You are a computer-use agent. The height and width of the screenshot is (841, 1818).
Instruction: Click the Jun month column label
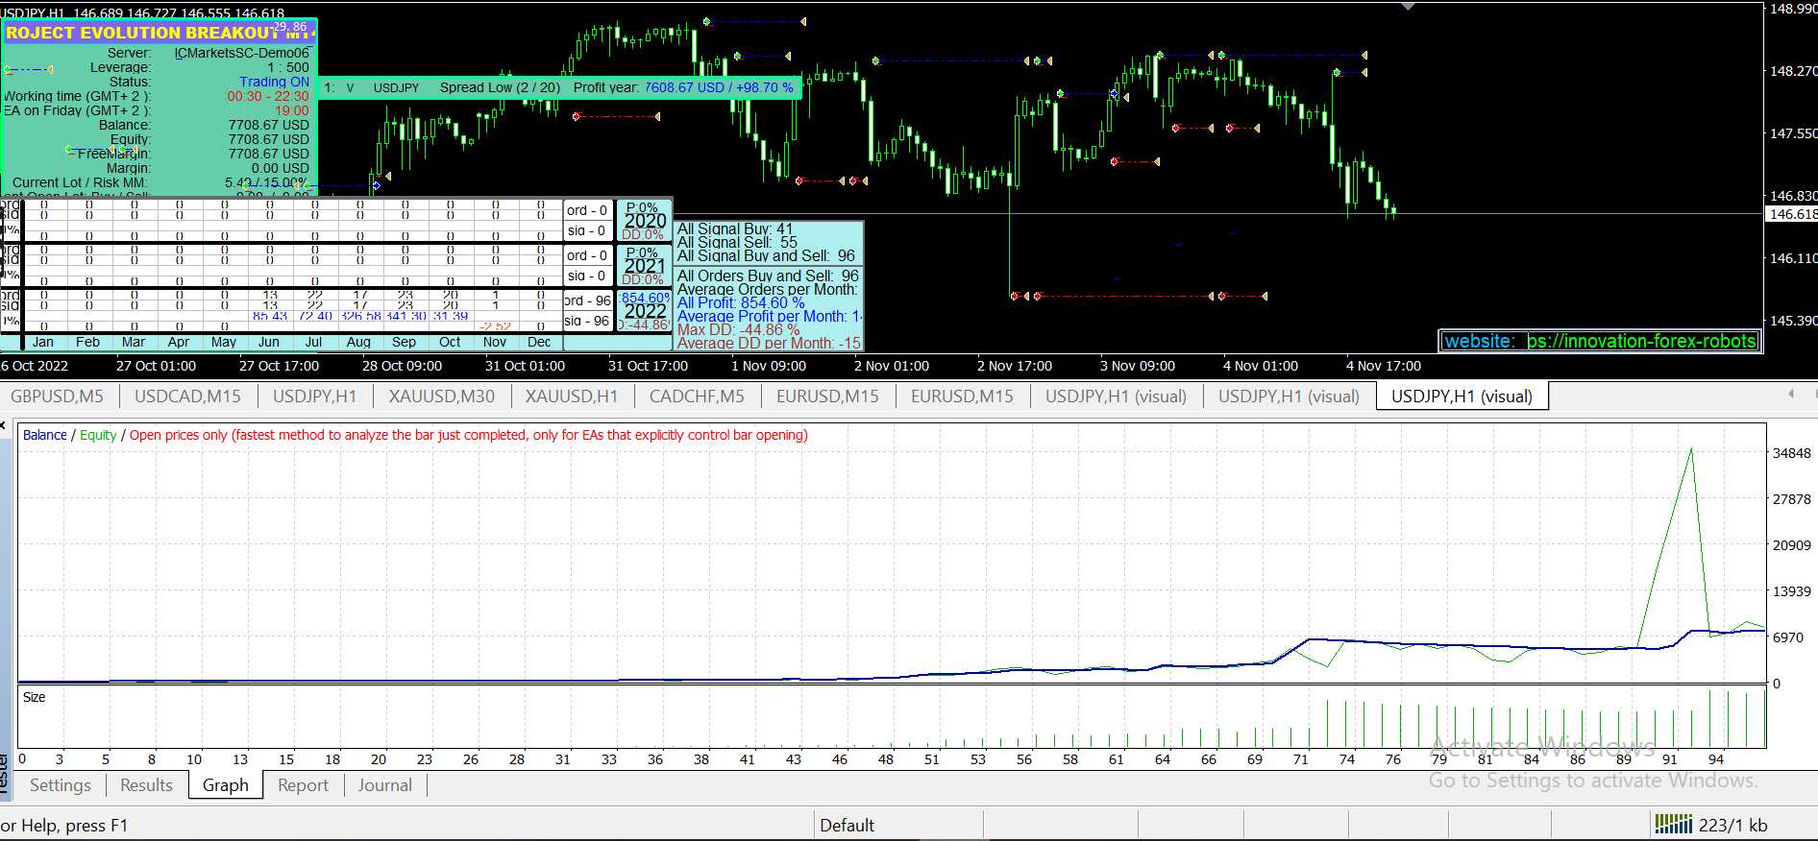[269, 342]
